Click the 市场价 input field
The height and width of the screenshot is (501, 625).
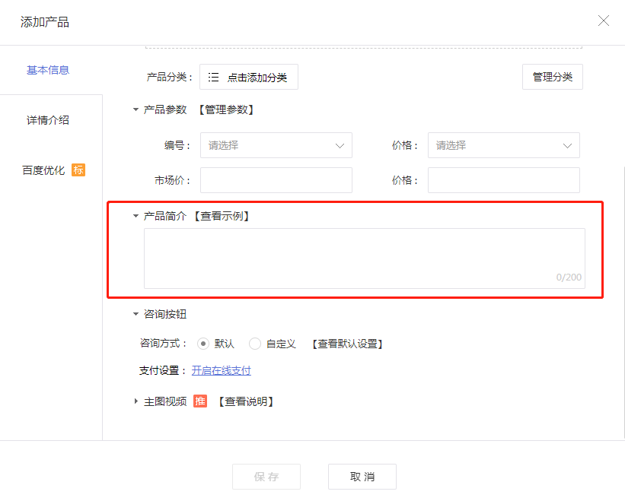point(276,180)
